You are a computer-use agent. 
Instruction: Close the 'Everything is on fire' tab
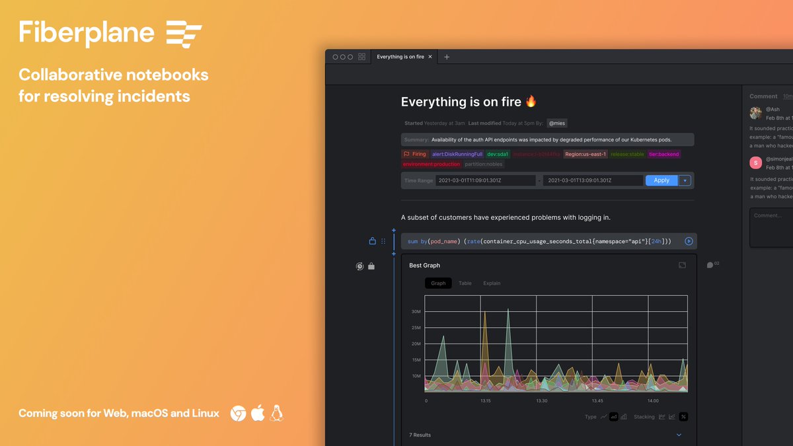430,57
